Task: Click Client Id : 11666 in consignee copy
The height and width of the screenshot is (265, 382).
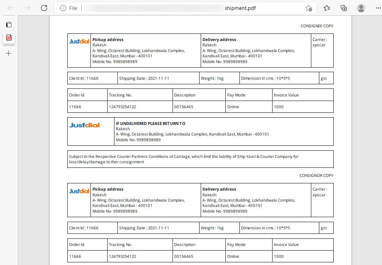Action: tap(84, 78)
